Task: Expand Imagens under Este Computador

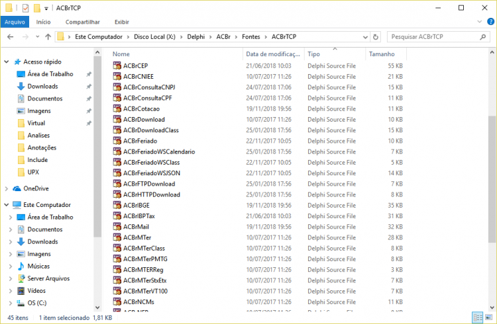Action: pos(11,254)
